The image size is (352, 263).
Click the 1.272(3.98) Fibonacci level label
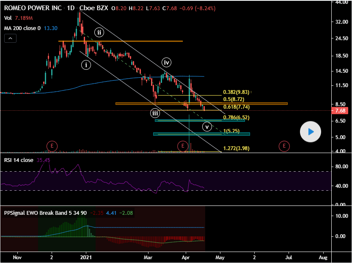237,148
